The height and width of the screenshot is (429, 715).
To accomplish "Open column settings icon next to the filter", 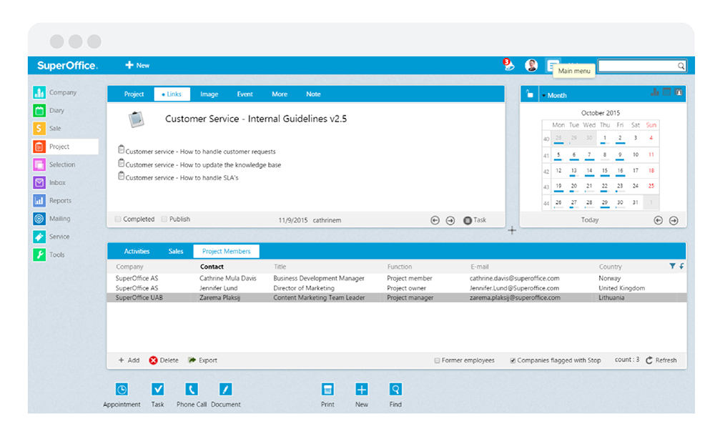I will coord(681,266).
